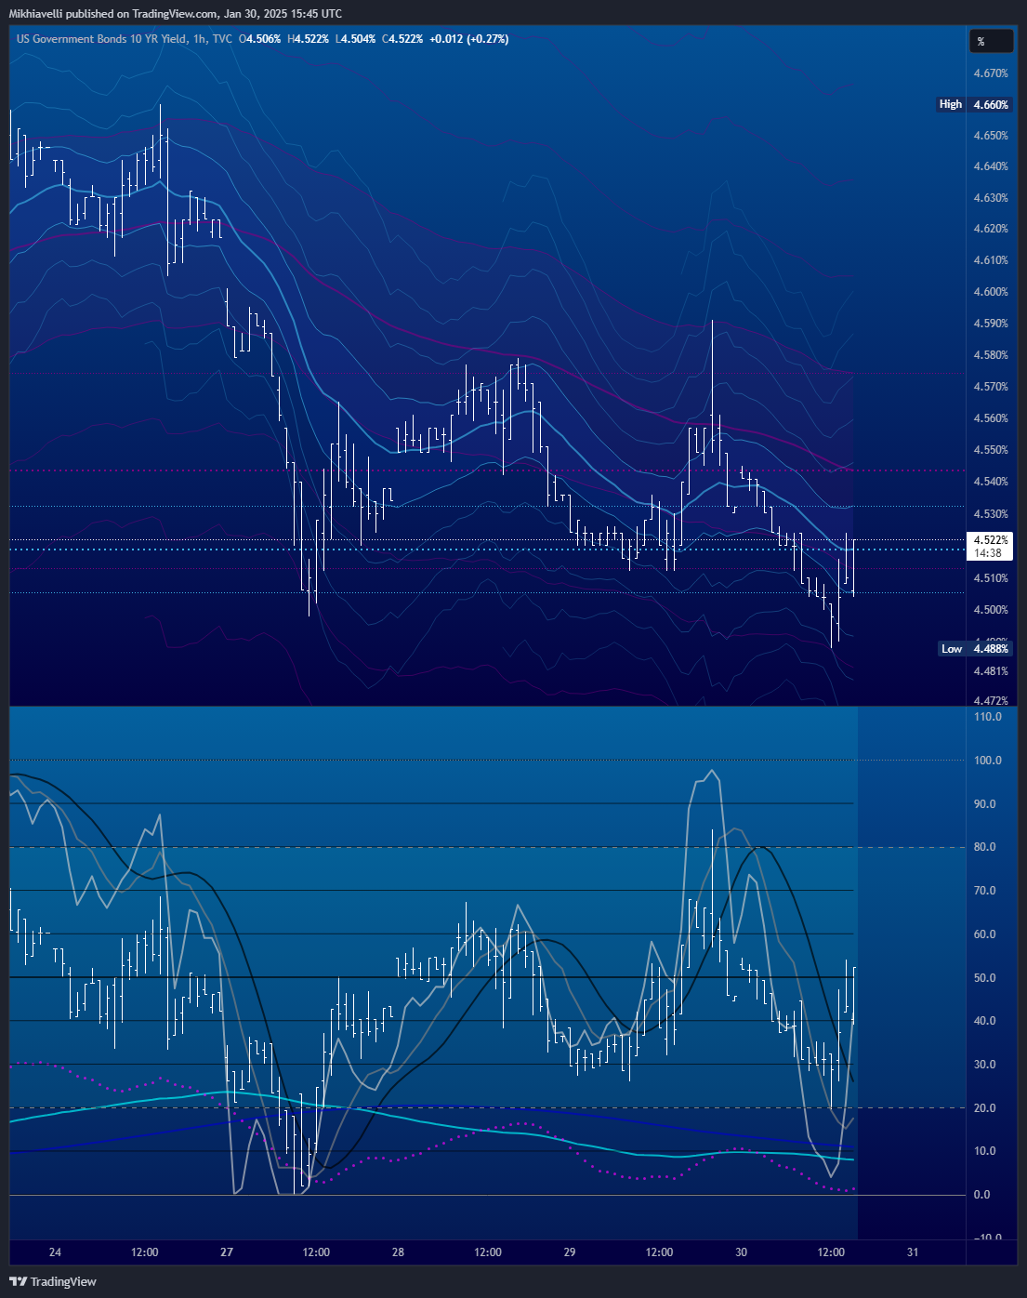Click the 60.0 indicator scale label
1027x1298 pixels.
point(987,934)
